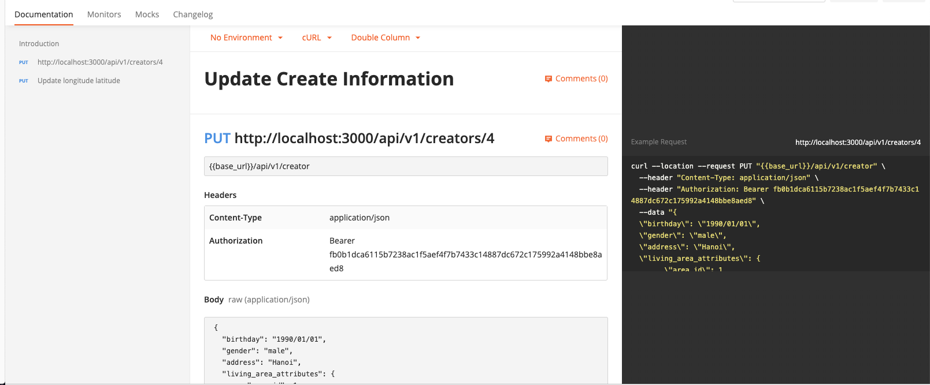Go to the Mocks tab
Screen dimensions: 930x385
click(147, 14)
